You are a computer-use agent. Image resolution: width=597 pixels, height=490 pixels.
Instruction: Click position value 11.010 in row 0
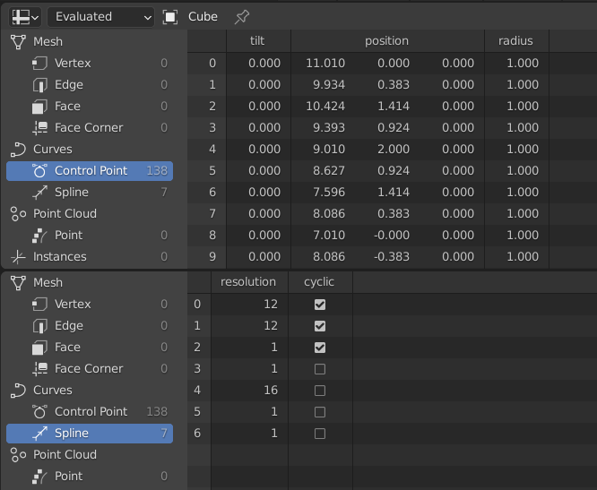(325, 63)
